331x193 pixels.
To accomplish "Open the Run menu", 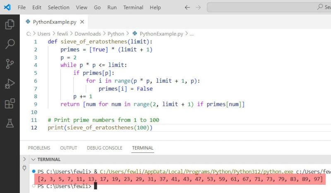I will point(112,7).
